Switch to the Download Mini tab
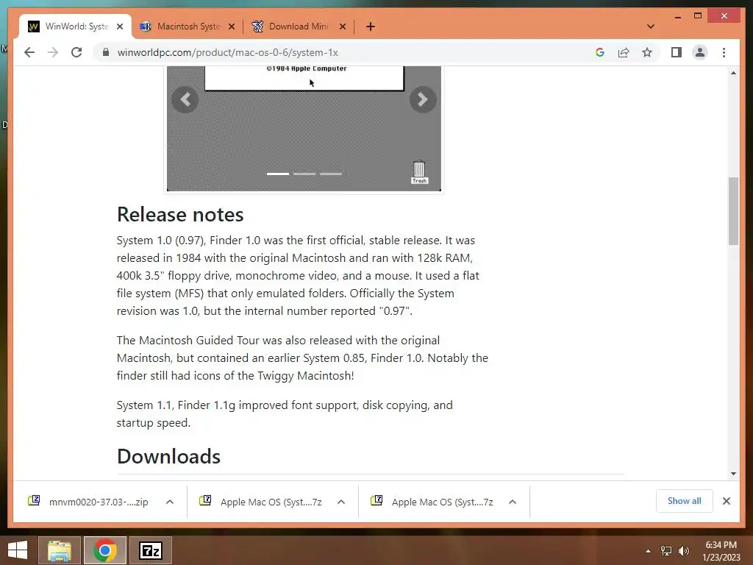 coord(299,26)
